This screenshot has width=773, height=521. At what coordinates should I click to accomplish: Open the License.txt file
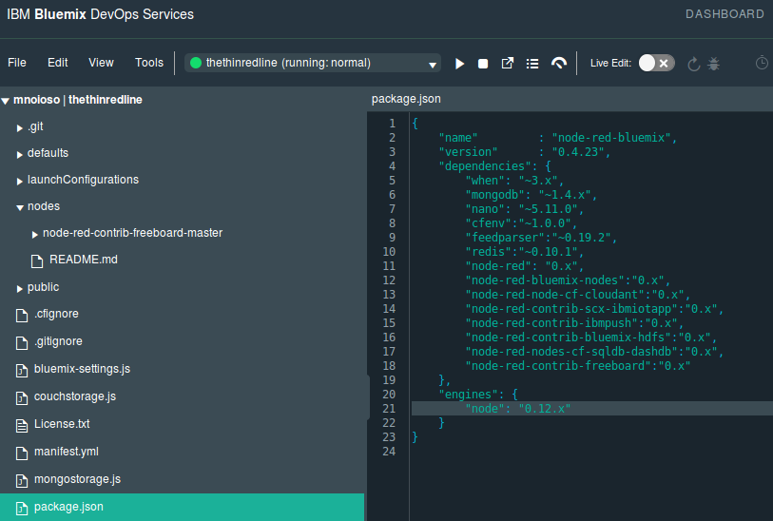point(62,424)
